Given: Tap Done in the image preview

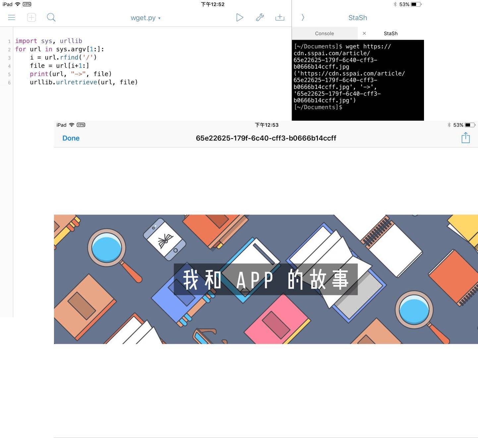Looking at the screenshot, I should pyautogui.click(x=71, y=138).
